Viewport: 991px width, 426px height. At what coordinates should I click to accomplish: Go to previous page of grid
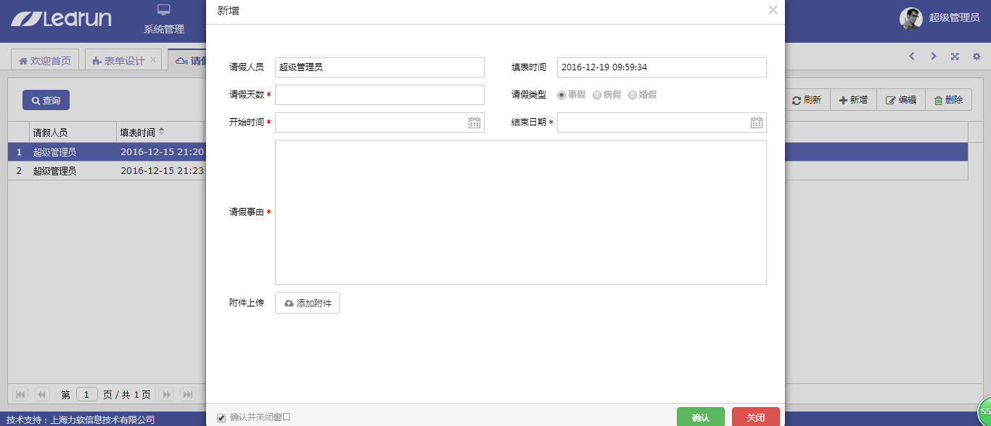[x=41, y=394]
